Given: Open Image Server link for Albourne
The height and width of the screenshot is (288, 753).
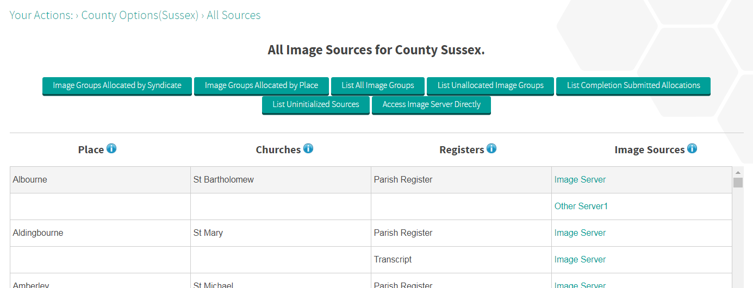Looking at the screenshot, I should (580, 180).
